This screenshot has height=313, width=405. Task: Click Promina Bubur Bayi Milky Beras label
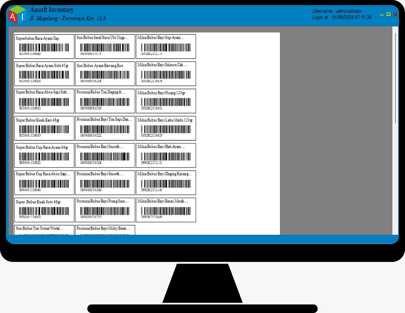click(105, 230)
